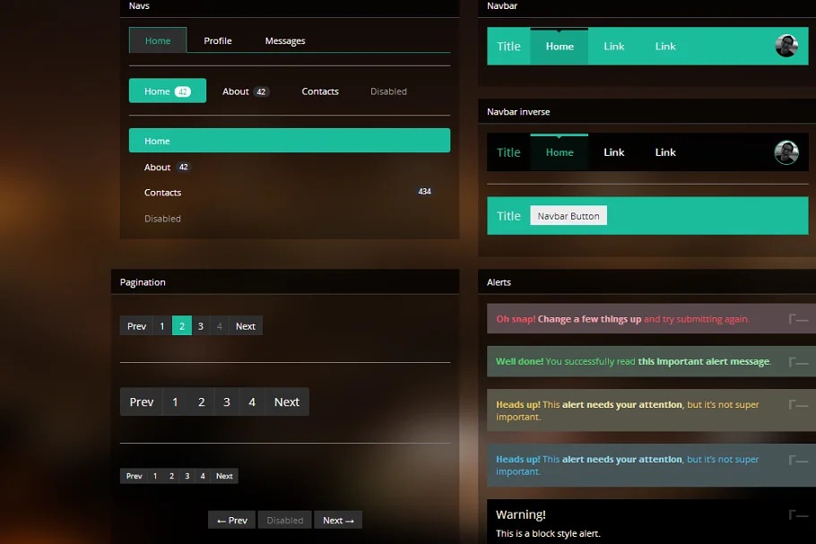This screenshot has width=816, height=544.
Task: Dismiss the red "Oh snap!" alert
Action: [x=798, y=318]
